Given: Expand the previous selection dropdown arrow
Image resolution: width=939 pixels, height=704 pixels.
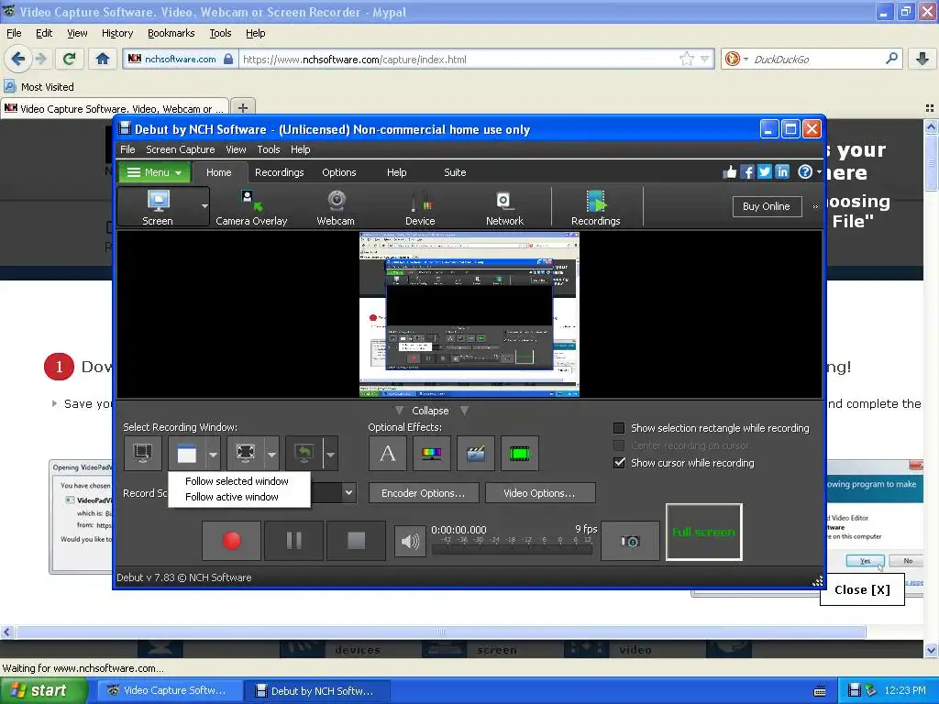Looking at the screenshot, I should pos(330,454).
